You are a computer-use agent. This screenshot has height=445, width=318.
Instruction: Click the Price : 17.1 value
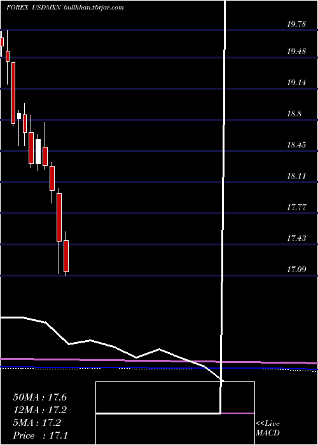[39, 435]
